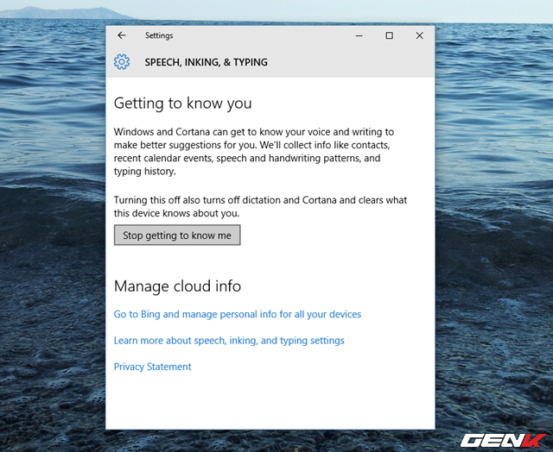This screenshot has width=553, height=452.
Task: Click the Manage cloud info heading
Action: click(x=177, y=286)
